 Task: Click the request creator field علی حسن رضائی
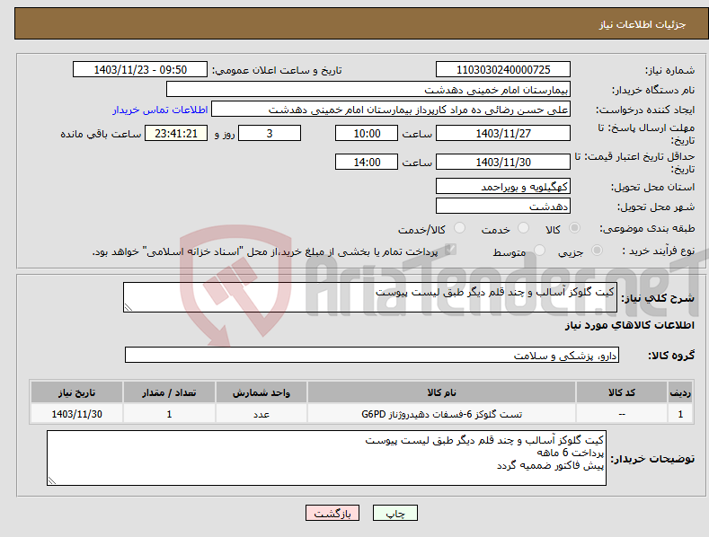(391, 110)
